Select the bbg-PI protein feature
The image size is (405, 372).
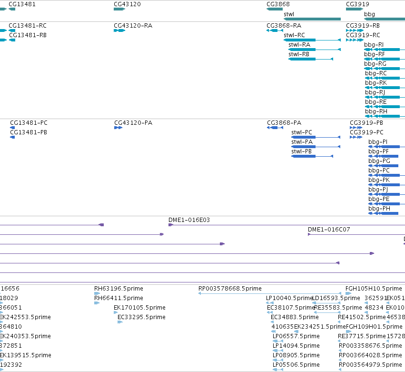(x=386, y=147)
